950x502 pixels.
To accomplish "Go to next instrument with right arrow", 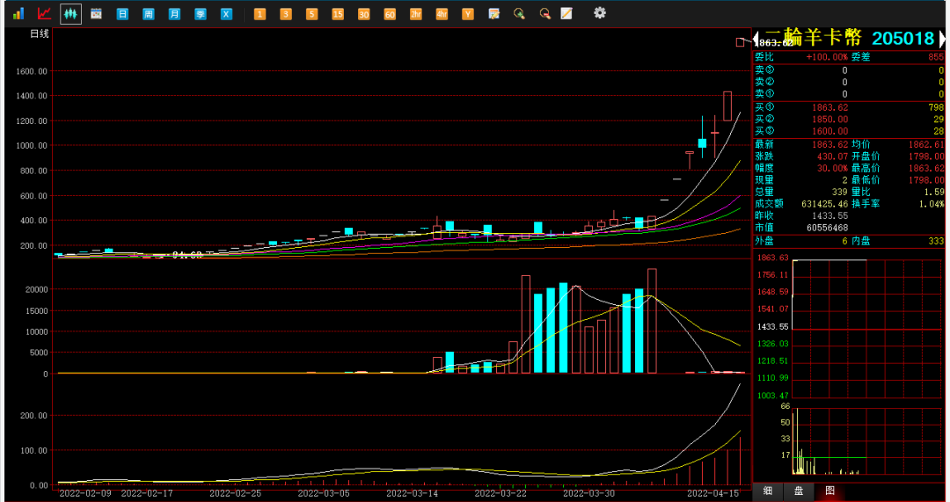I will (941, 40).
